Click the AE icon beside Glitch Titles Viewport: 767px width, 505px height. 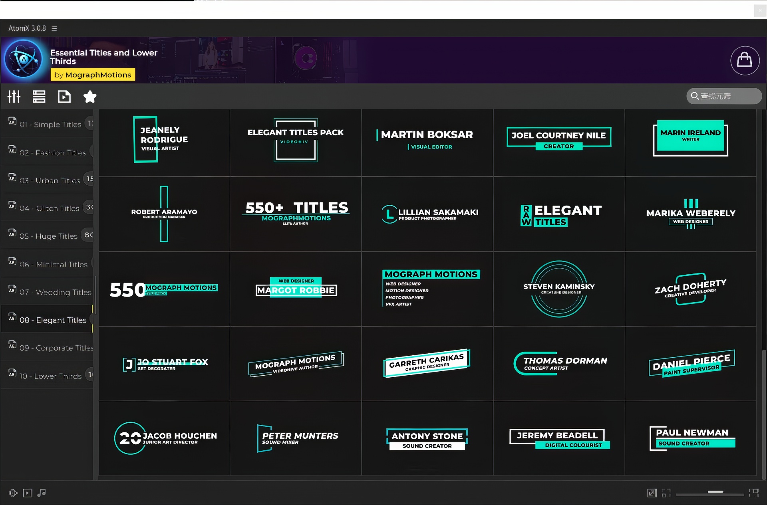click(x=13, y=205)
